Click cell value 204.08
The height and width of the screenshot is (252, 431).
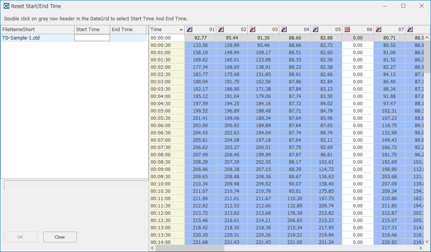tap(232, 140)
